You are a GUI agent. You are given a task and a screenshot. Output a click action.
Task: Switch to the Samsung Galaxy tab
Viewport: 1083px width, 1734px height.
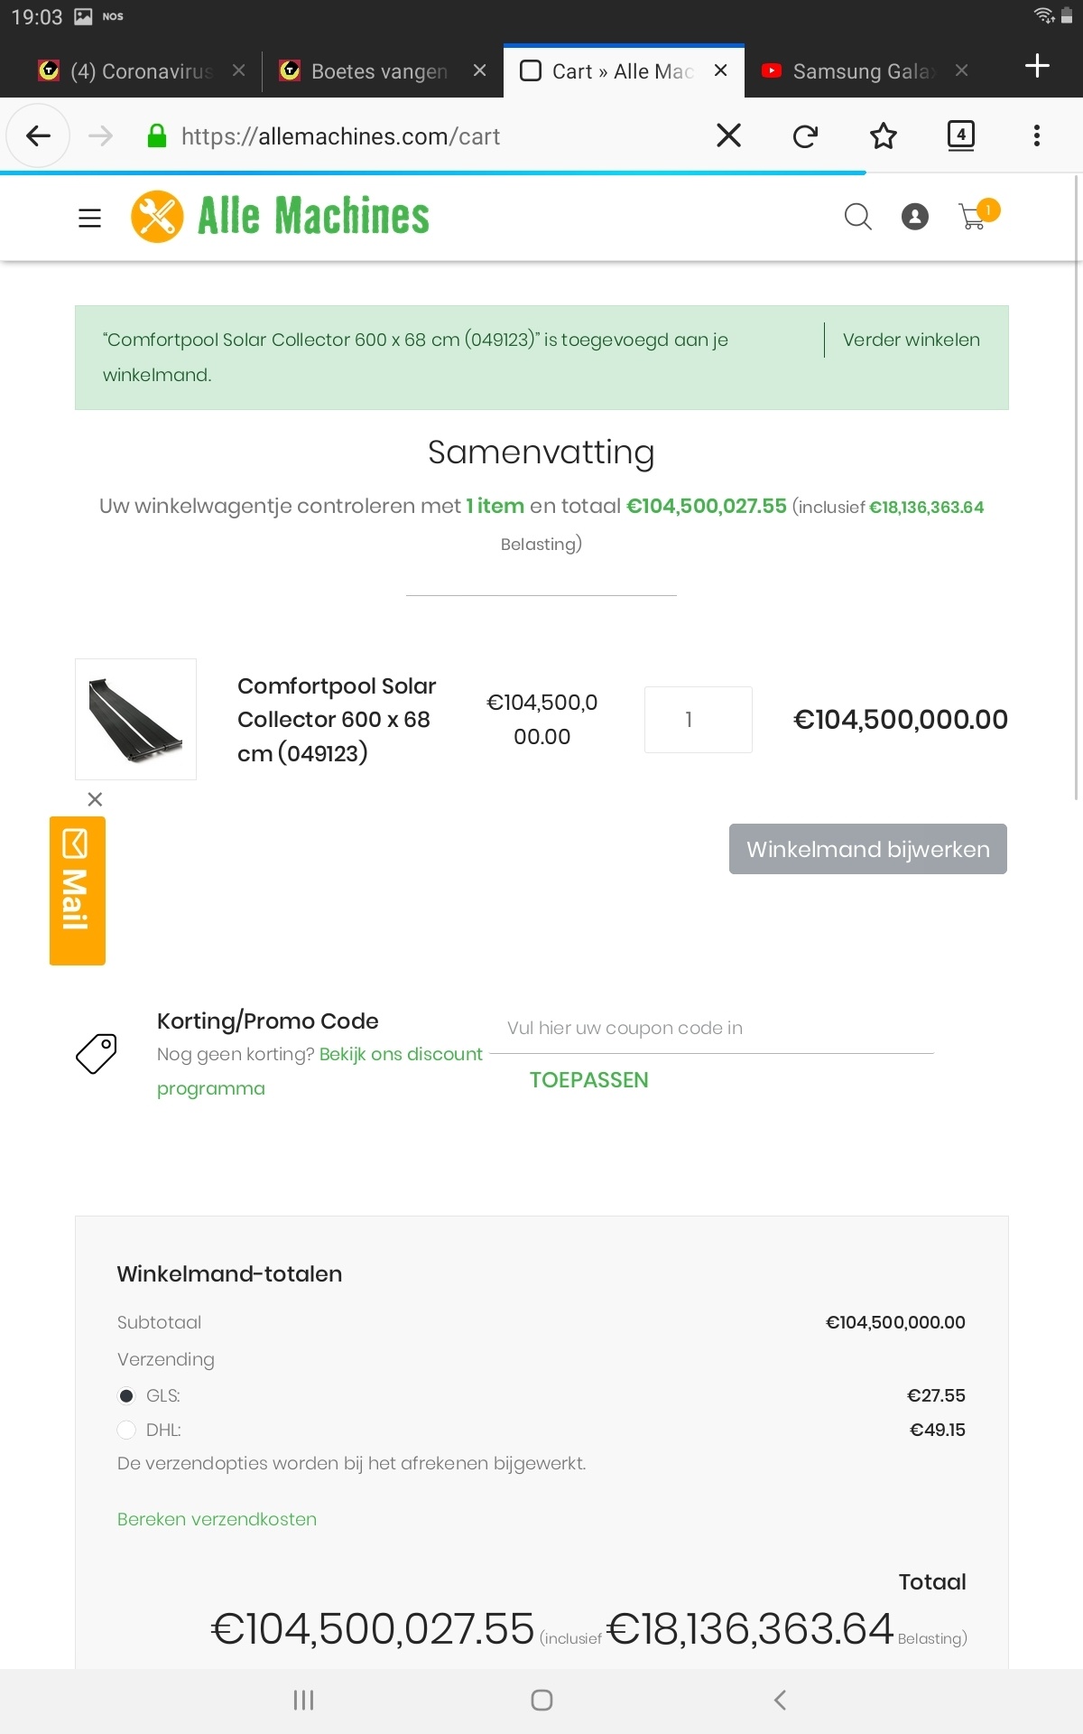(x=857, y=71)
